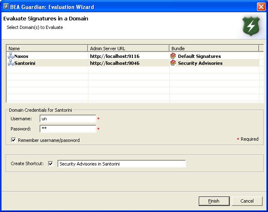Click the Bundle column header
The height and width of the screenshot is (212, 268).
pyautogui.click(x=214, y=48)
